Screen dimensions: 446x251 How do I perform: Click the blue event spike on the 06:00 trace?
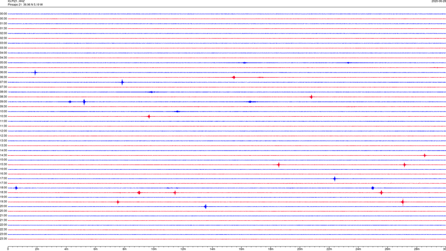35,73
